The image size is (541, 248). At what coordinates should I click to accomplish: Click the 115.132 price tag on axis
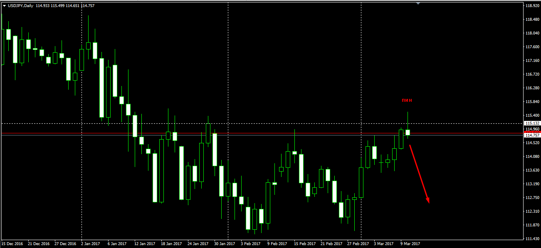(x=532, y=123)
